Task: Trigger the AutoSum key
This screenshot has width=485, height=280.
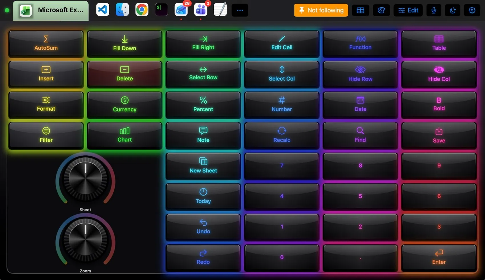Action: pos(46,44)
